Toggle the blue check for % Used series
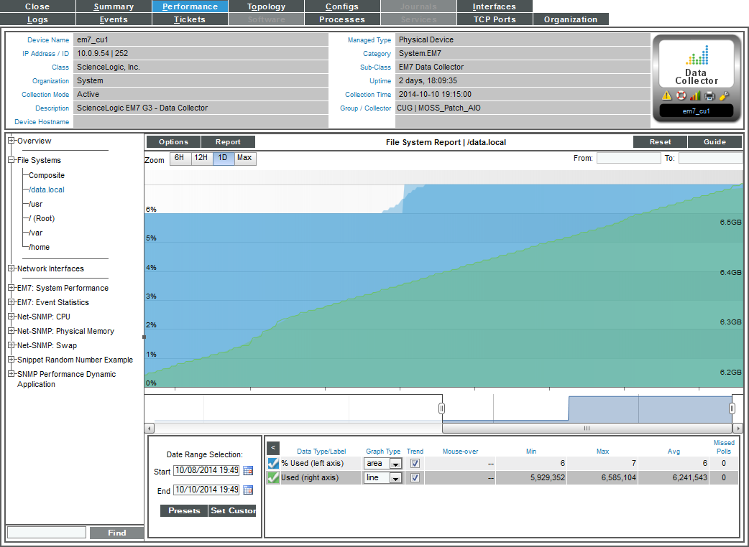Viewport: 749px width, 547px height. [273, 463]
